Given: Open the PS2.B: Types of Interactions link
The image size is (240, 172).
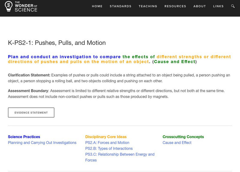Looking at the screenshot, I should (x=109, y=148).
